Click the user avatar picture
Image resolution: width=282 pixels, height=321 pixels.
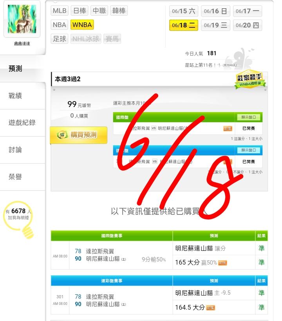(x=22, y=19)
